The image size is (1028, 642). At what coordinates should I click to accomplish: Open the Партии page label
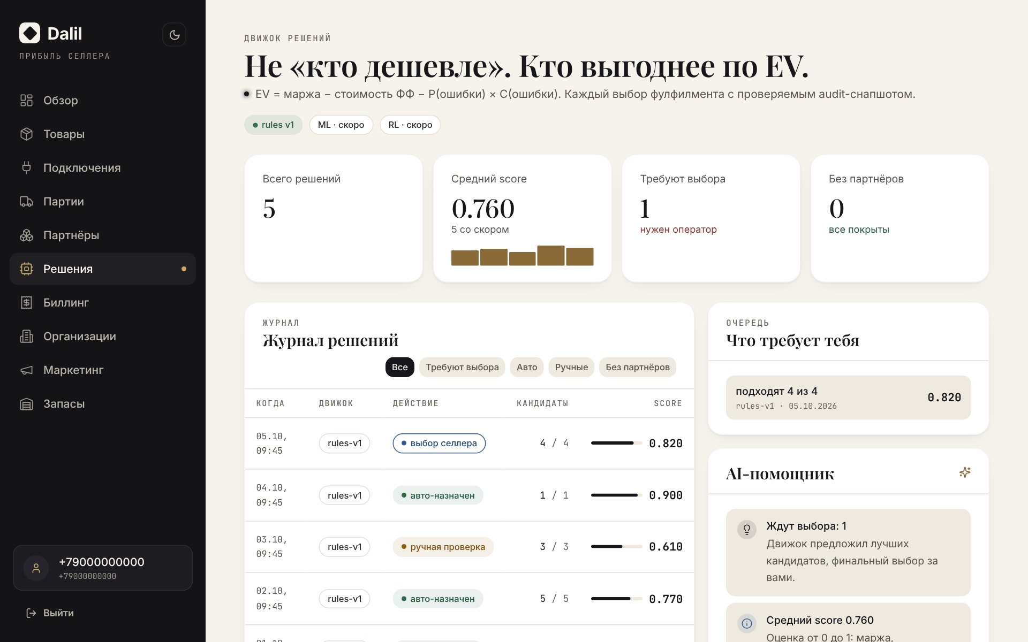click(64, 201)
